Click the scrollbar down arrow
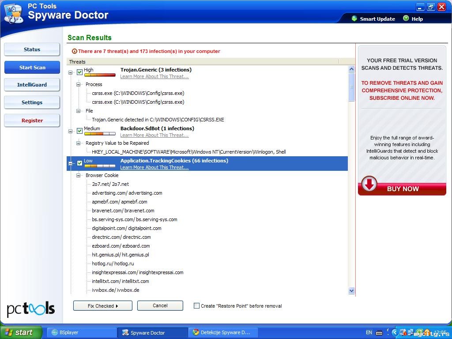 [x=351, y=291]
